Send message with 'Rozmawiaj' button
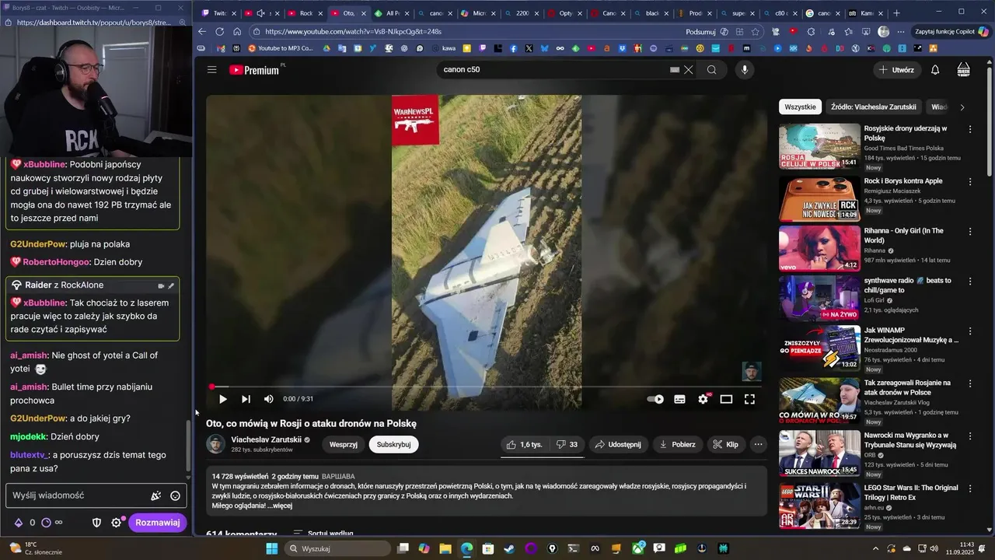The width and height of the screenshot is (995, 560). (x=158, y=523)
